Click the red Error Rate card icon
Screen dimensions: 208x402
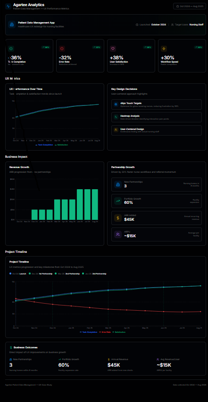[62, 48]
